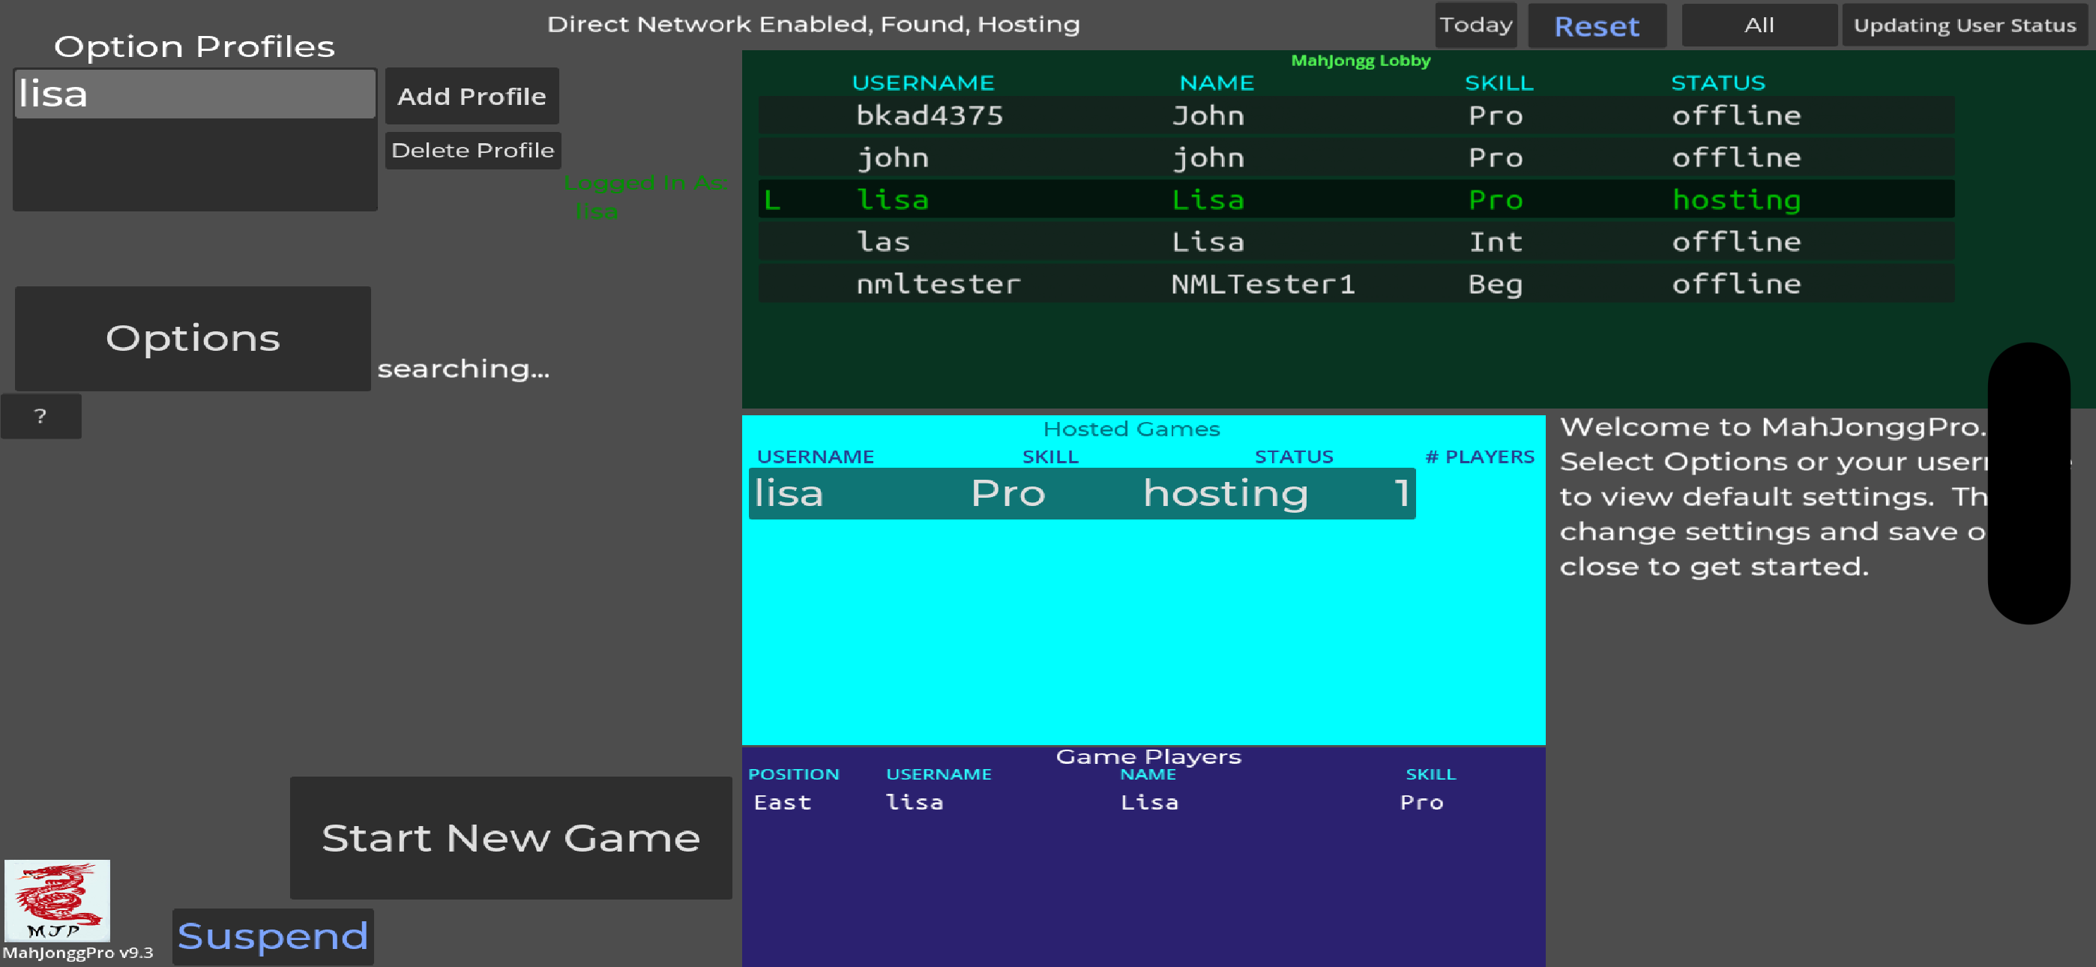The width and height of the screenshot is (2096, 967).
Task: Start a new game
Action: (x=511, y=837)
